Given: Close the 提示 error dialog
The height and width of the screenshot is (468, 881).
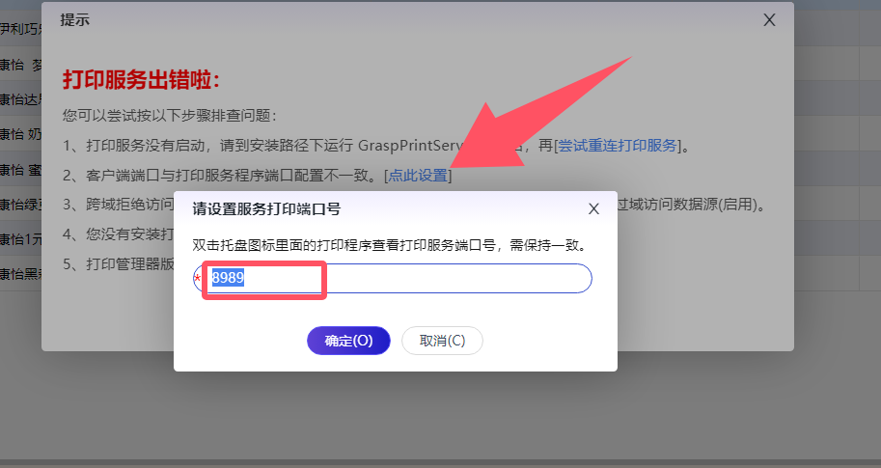Looking at the screenshot, I should click(x=769, y=20).
